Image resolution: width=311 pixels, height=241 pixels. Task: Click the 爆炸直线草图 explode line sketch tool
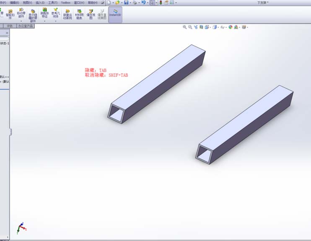(x=102, y=14)
